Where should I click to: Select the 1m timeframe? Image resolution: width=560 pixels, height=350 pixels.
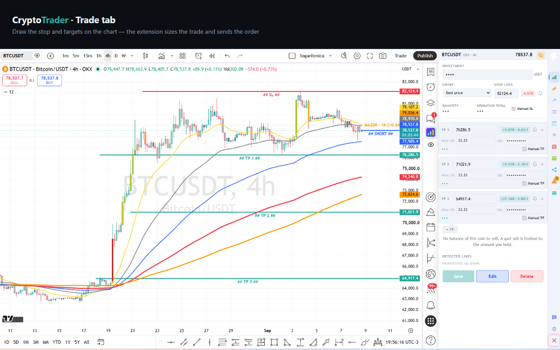coord(65,56)
